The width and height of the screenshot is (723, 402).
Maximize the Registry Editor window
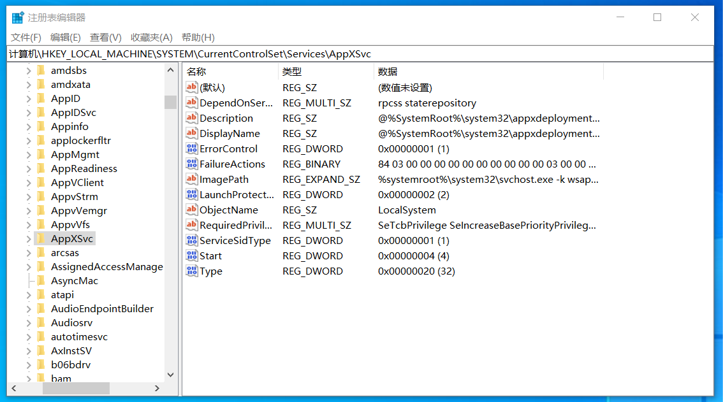click(x=657, y=17)
